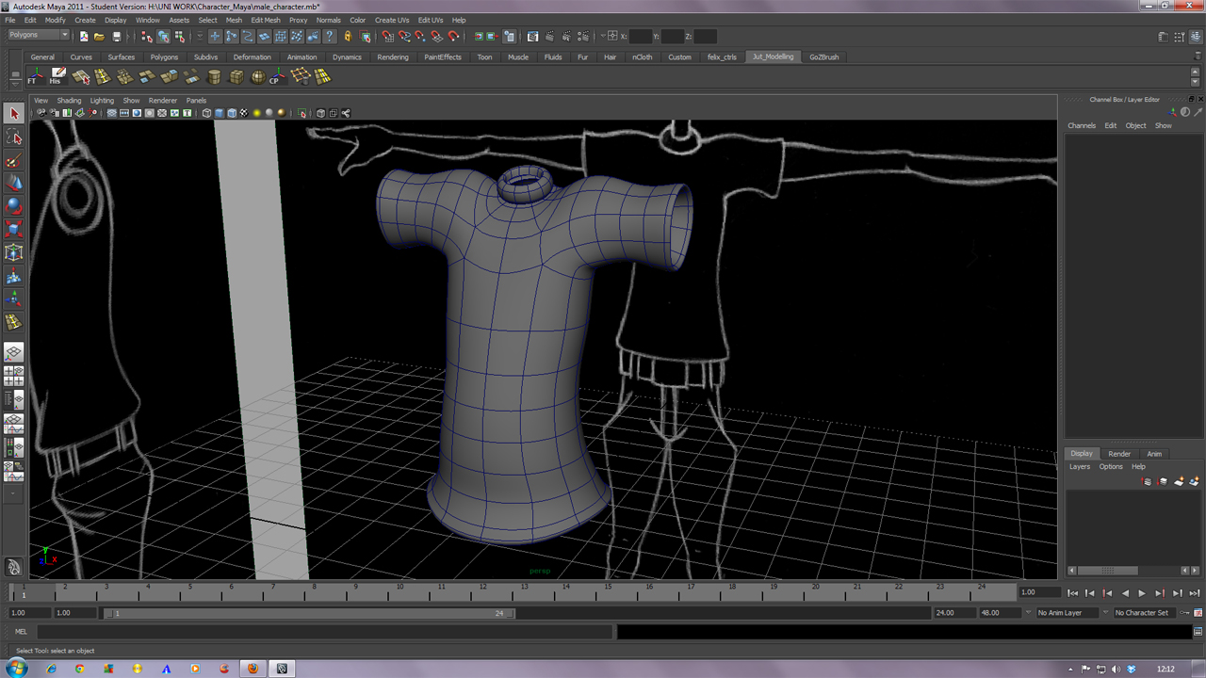Toggle wireframe on shaded in viewport toolbar
The image size is (1206, 678).
click(232, 113)
